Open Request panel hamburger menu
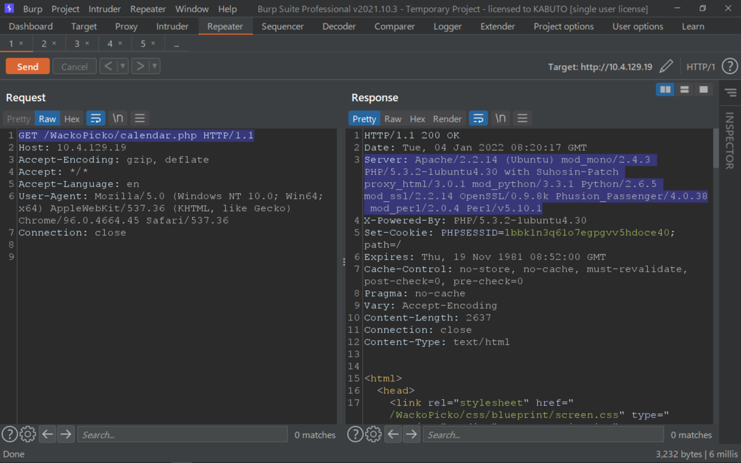 click(140, 119)
